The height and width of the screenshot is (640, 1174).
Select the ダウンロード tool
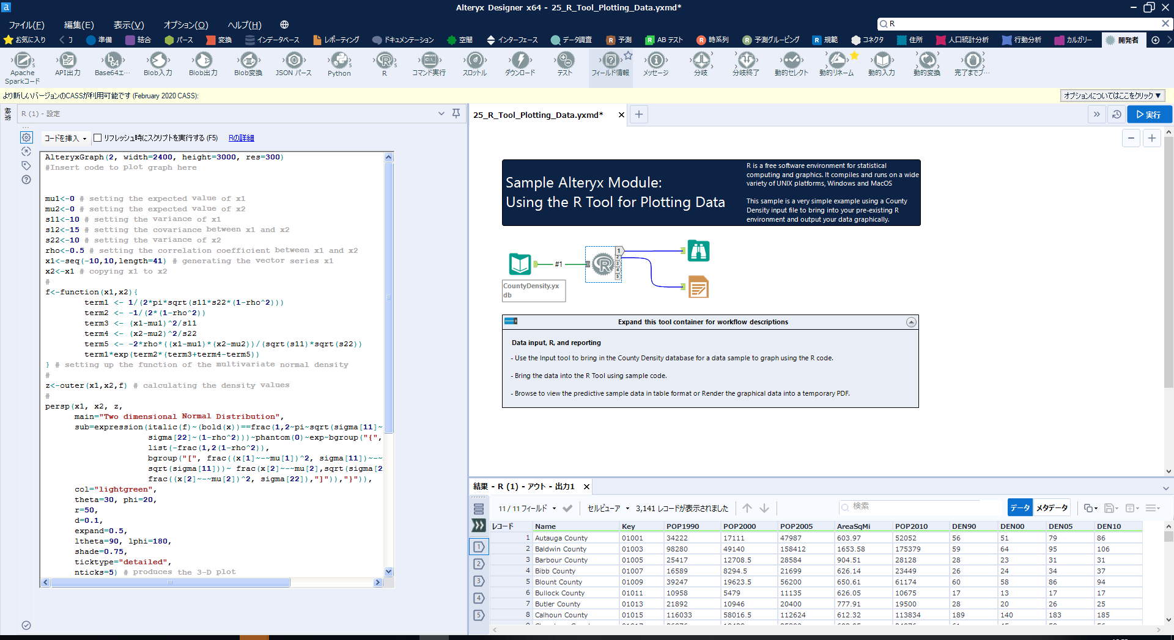[520, 64]
